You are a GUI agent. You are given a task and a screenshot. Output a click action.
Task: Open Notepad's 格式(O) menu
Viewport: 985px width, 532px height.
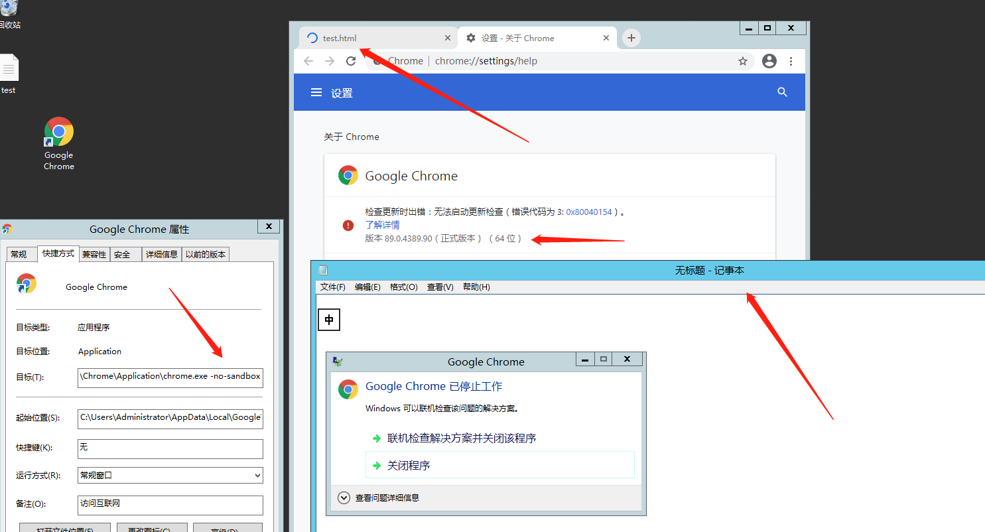pos(404,287)
